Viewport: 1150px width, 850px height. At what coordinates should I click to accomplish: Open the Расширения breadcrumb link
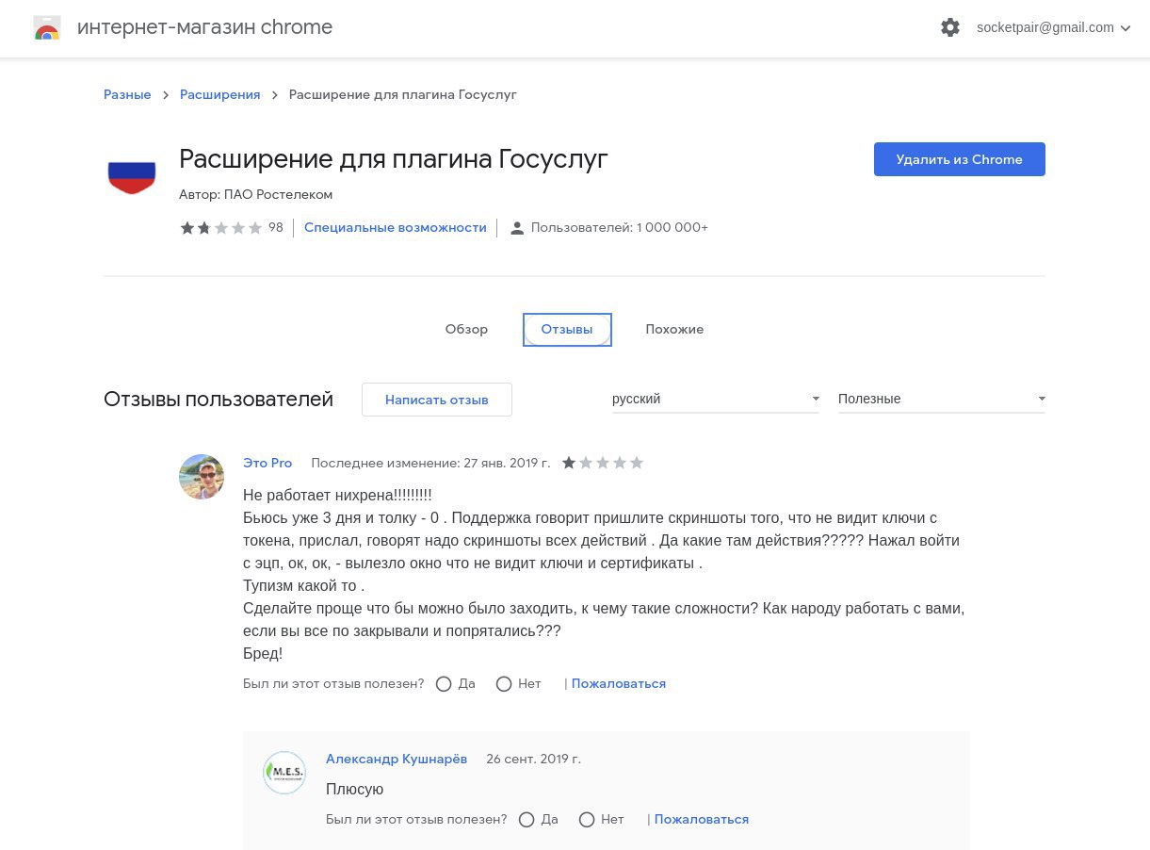[x=219, y=95]
